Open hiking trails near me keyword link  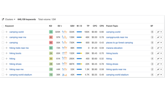point(19,48)
